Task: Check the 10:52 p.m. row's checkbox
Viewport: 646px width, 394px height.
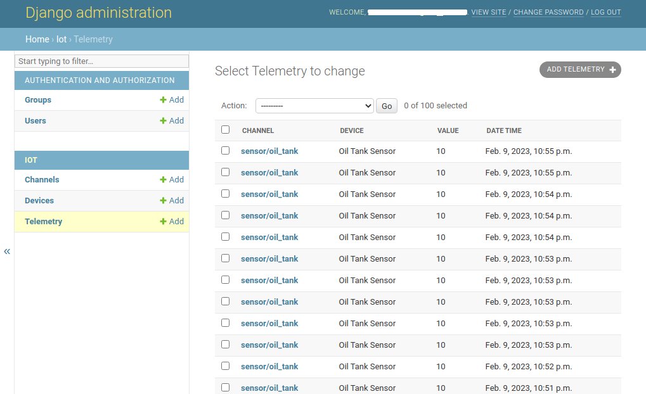Action: click(225, 366)
